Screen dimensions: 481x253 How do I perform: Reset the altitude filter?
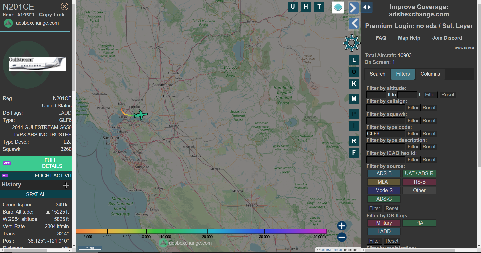(448, 95)
